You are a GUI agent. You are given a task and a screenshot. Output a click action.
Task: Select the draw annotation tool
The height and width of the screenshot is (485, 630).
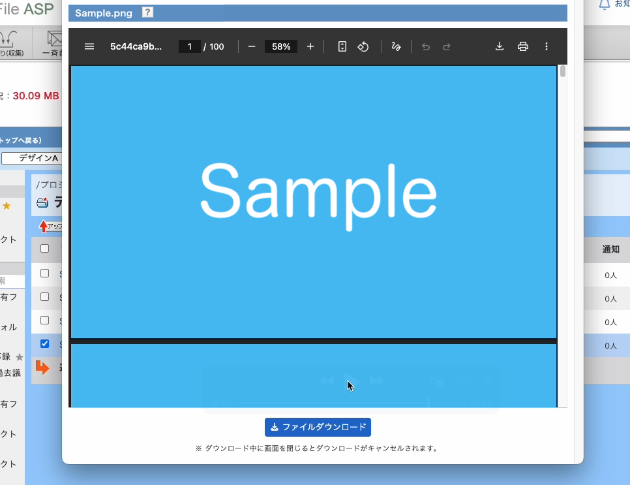396,46
